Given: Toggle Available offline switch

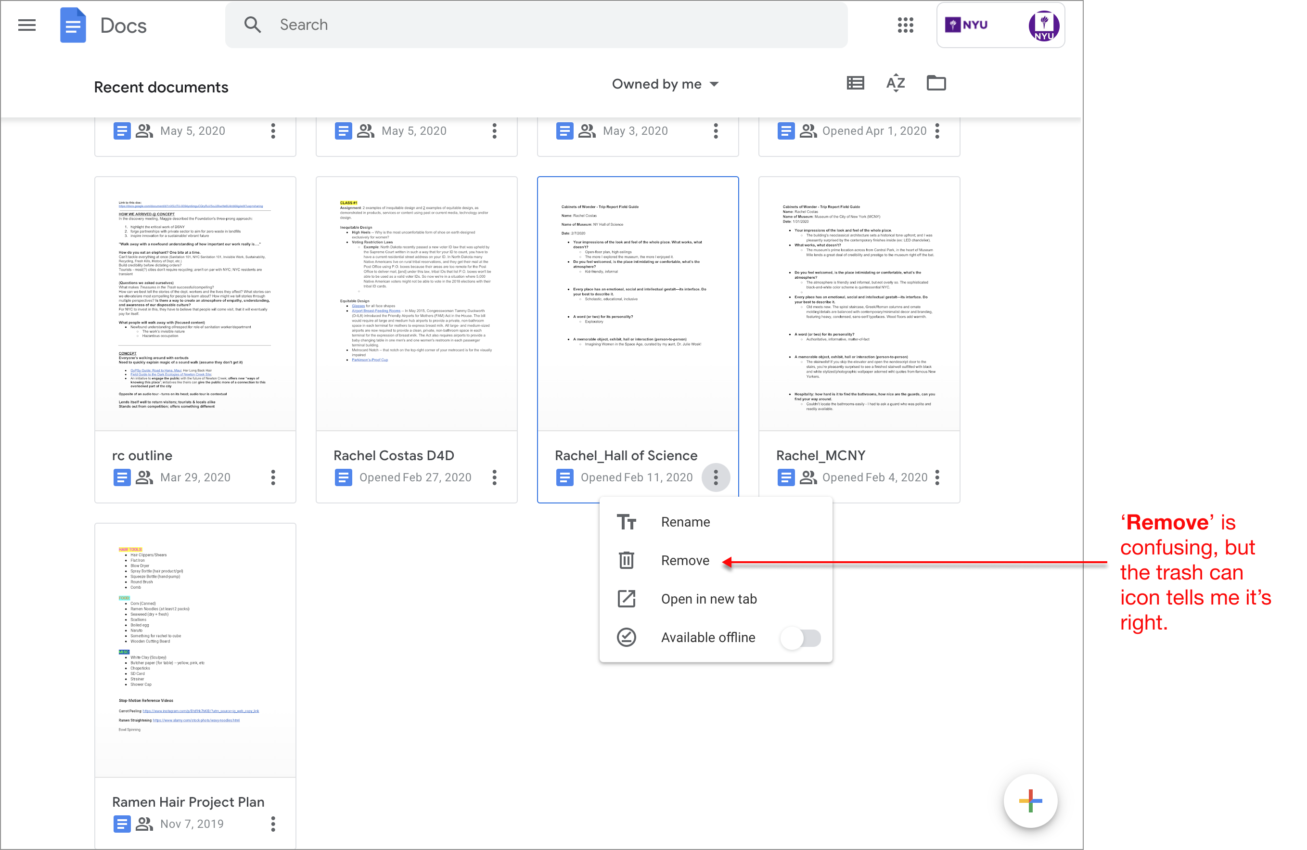Looking at the screenshot, I should click(801, 638).
